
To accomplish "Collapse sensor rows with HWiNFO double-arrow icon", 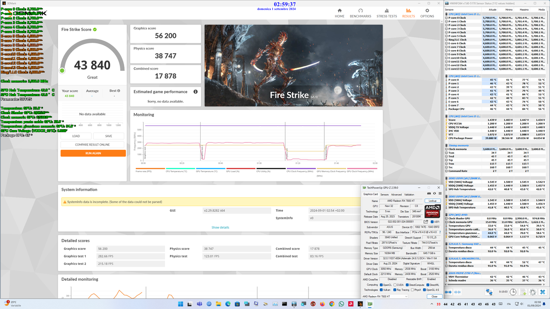I will (448, 292).
